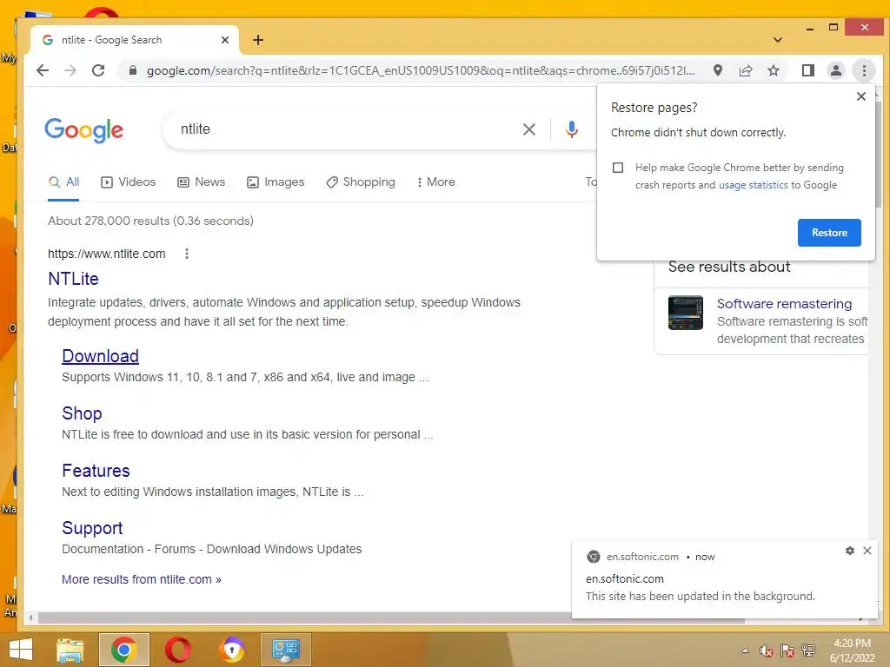This screenshot has width=890, height=667.
Task: Click the address bar URL
Action: click(x=420, y=70)
